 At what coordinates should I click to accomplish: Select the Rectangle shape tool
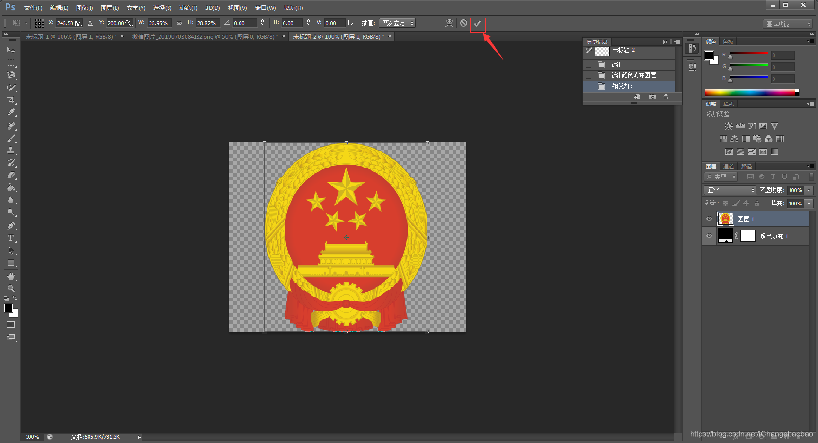tap(11, 263)
